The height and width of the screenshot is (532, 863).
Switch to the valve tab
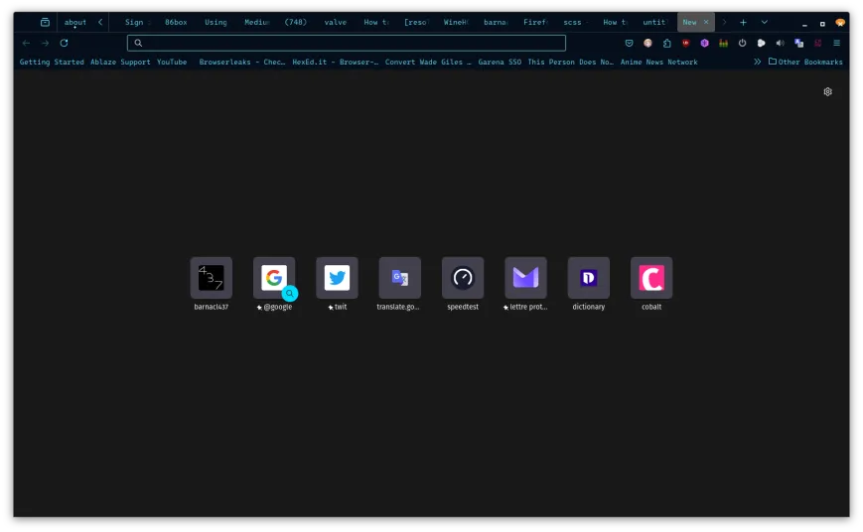pos(337,23)
